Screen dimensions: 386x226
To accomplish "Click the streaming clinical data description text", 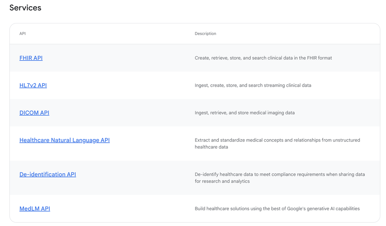I will 253,85.
